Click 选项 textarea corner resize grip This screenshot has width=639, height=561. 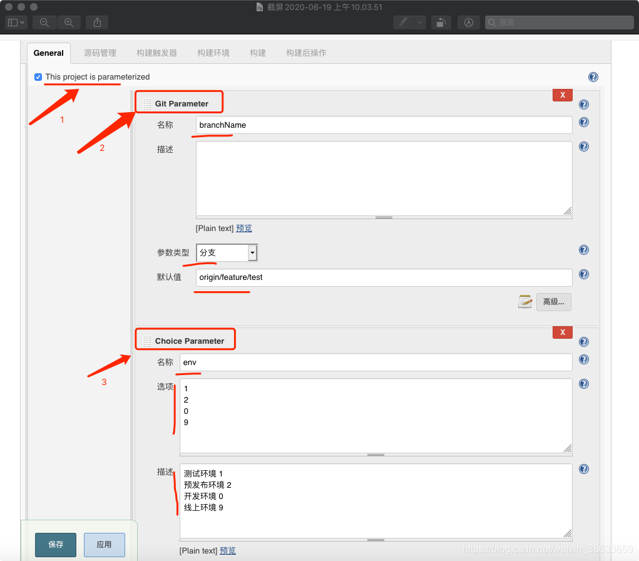click(568, 448)
